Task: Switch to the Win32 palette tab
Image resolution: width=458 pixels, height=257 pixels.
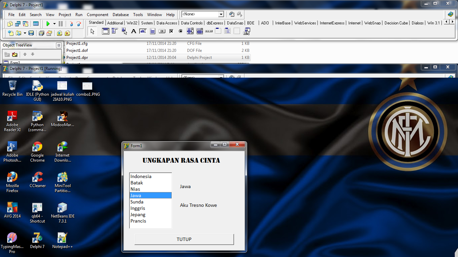Action: point(132,23)
